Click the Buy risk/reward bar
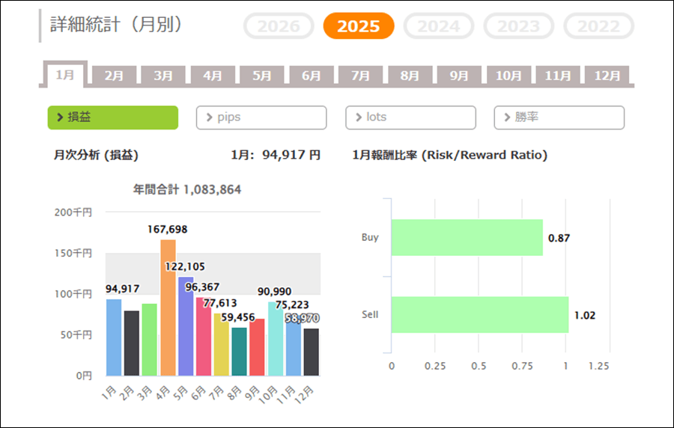The image size is (674, 428). click(467, 238)
